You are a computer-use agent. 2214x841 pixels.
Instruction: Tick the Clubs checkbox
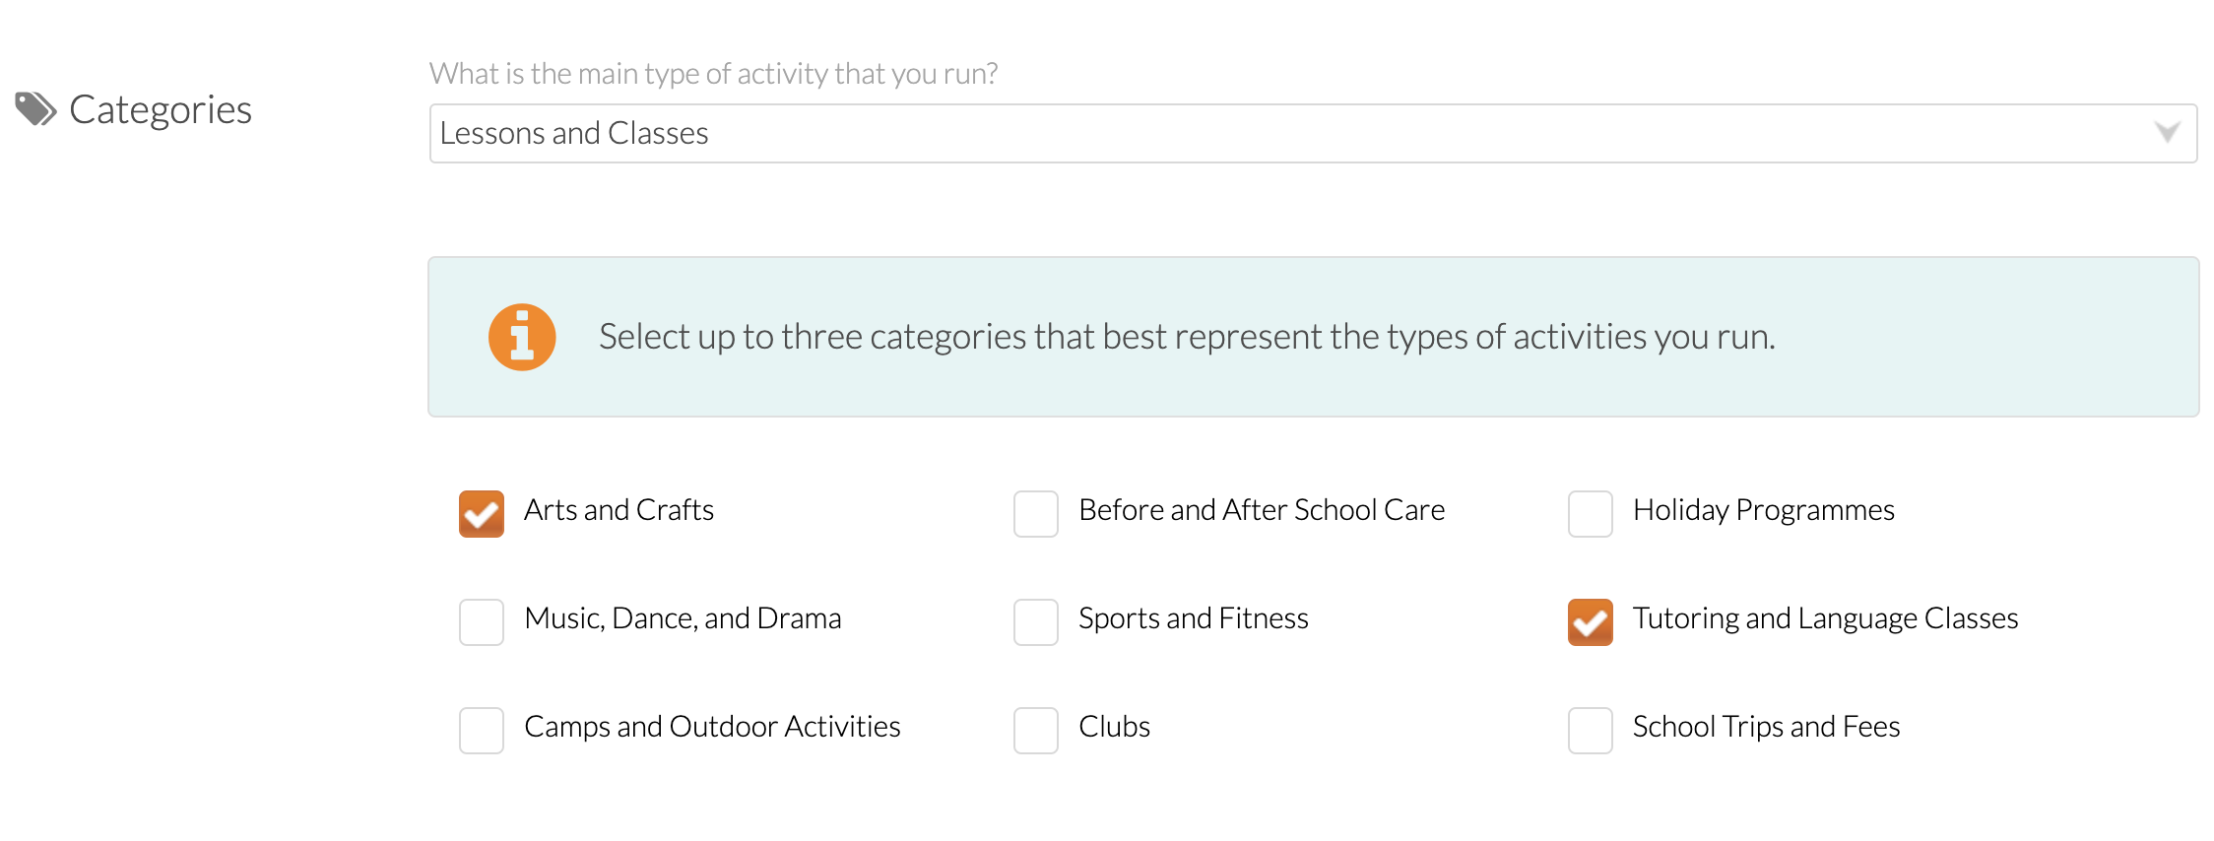pos(1036,731)
